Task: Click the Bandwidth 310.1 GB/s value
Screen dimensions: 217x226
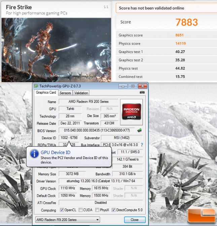Action: [x=128, y=174]
